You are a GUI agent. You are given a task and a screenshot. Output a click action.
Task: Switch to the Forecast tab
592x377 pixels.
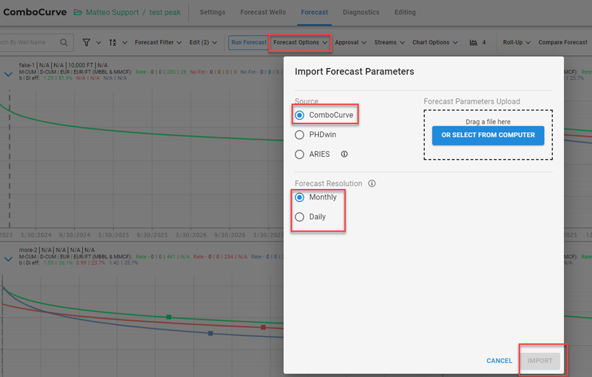pos(314,13)
